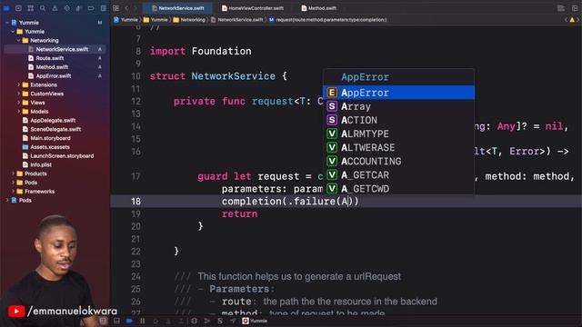Open the Report navigator icon
Screen dimensions: 582x327
(103, 8)
